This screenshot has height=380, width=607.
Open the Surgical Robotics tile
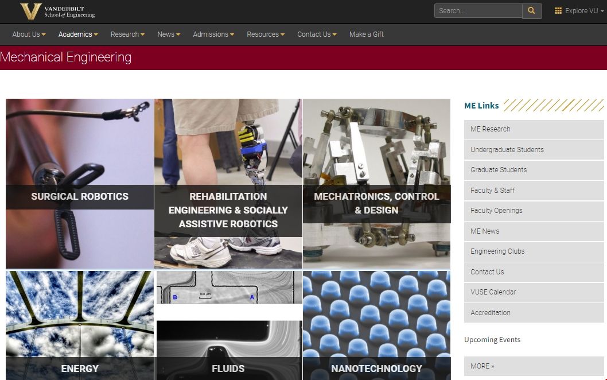[80, 184]
